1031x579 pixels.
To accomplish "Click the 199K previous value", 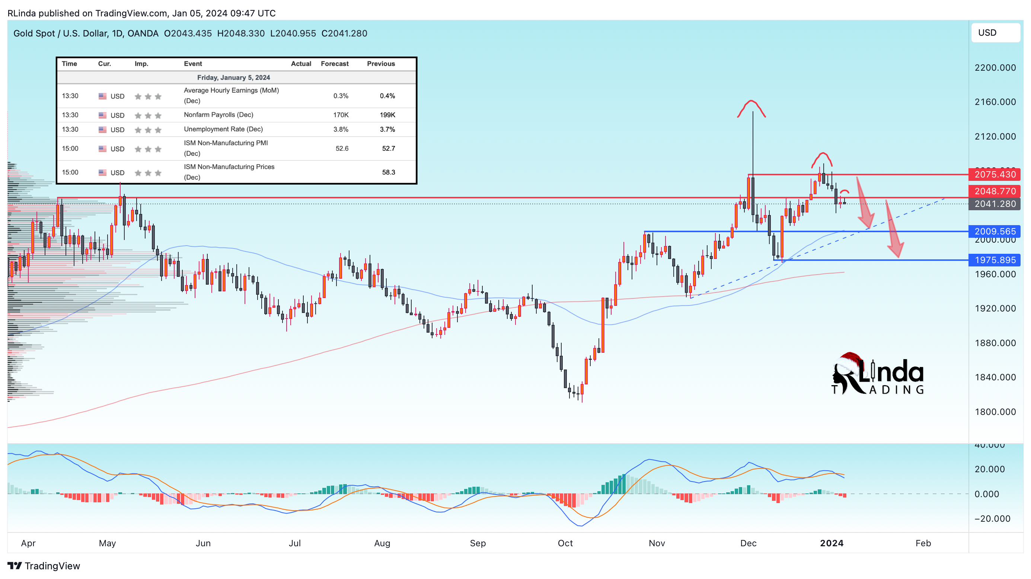I will coord(387,115).
